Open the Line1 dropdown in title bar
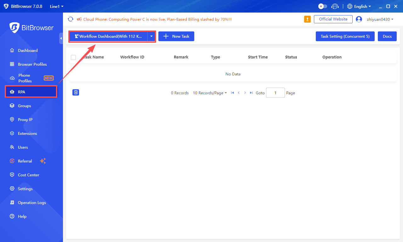403x242 pixels. coord(57,6)
